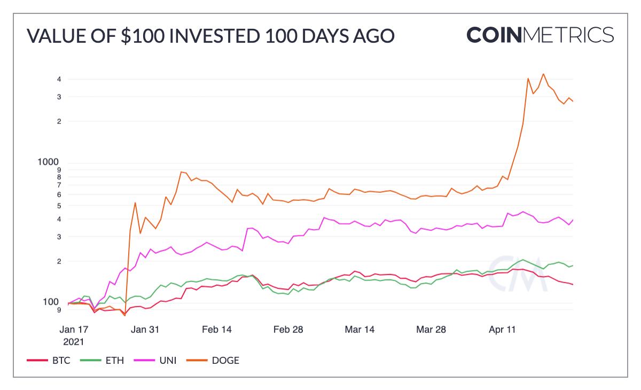The height and width of the screenshot is (390, 641).
Task: Click the Jan 31 x-axis label
Action: point(146,330)
